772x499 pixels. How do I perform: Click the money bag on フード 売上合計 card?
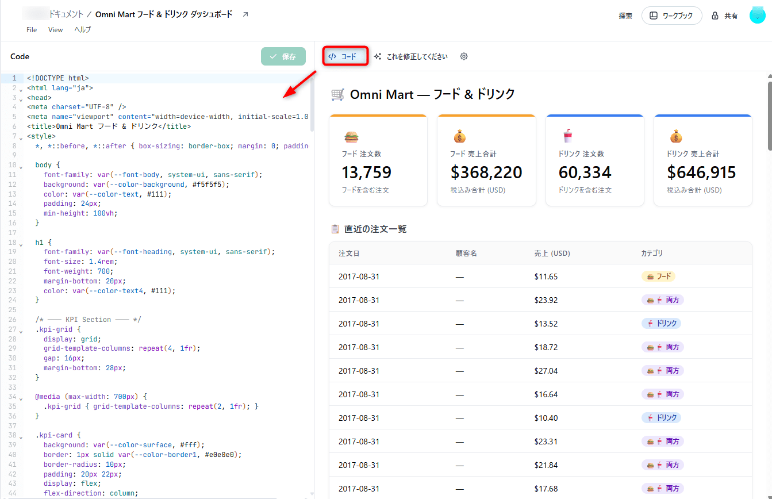coord(459,137)
